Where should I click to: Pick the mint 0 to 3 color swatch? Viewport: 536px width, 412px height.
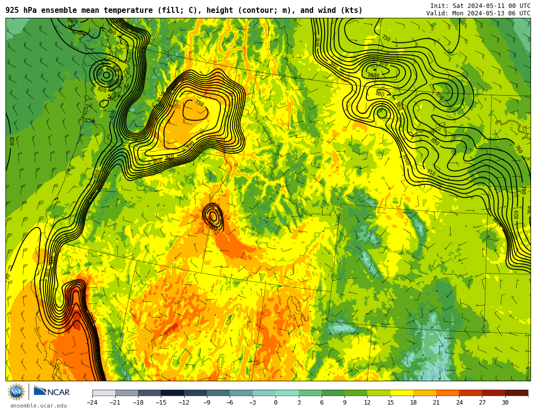[287, 393]
